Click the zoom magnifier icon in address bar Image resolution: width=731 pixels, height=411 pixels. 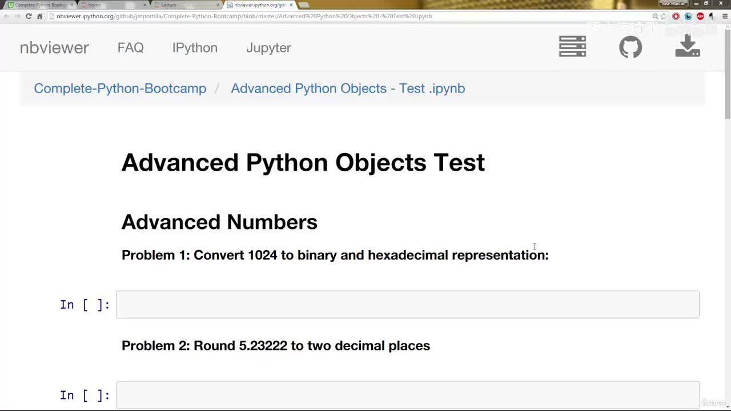pyautogui.click(x=655, y=16)
